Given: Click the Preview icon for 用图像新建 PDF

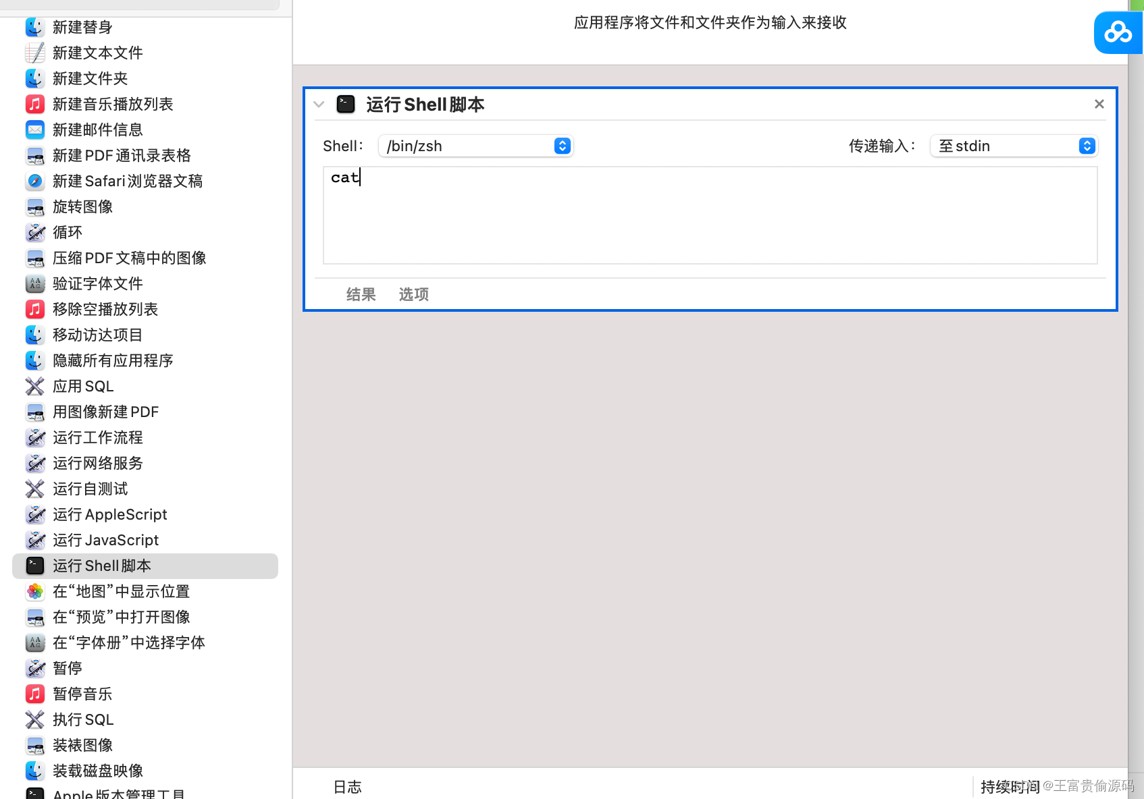Looking at the screenshot, I should [35, 412].
